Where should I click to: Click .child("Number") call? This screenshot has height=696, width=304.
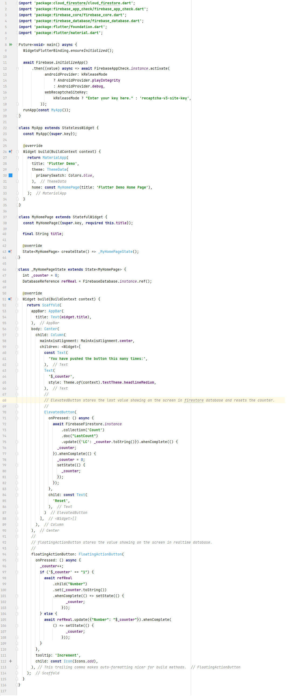(x=70, y=584)
